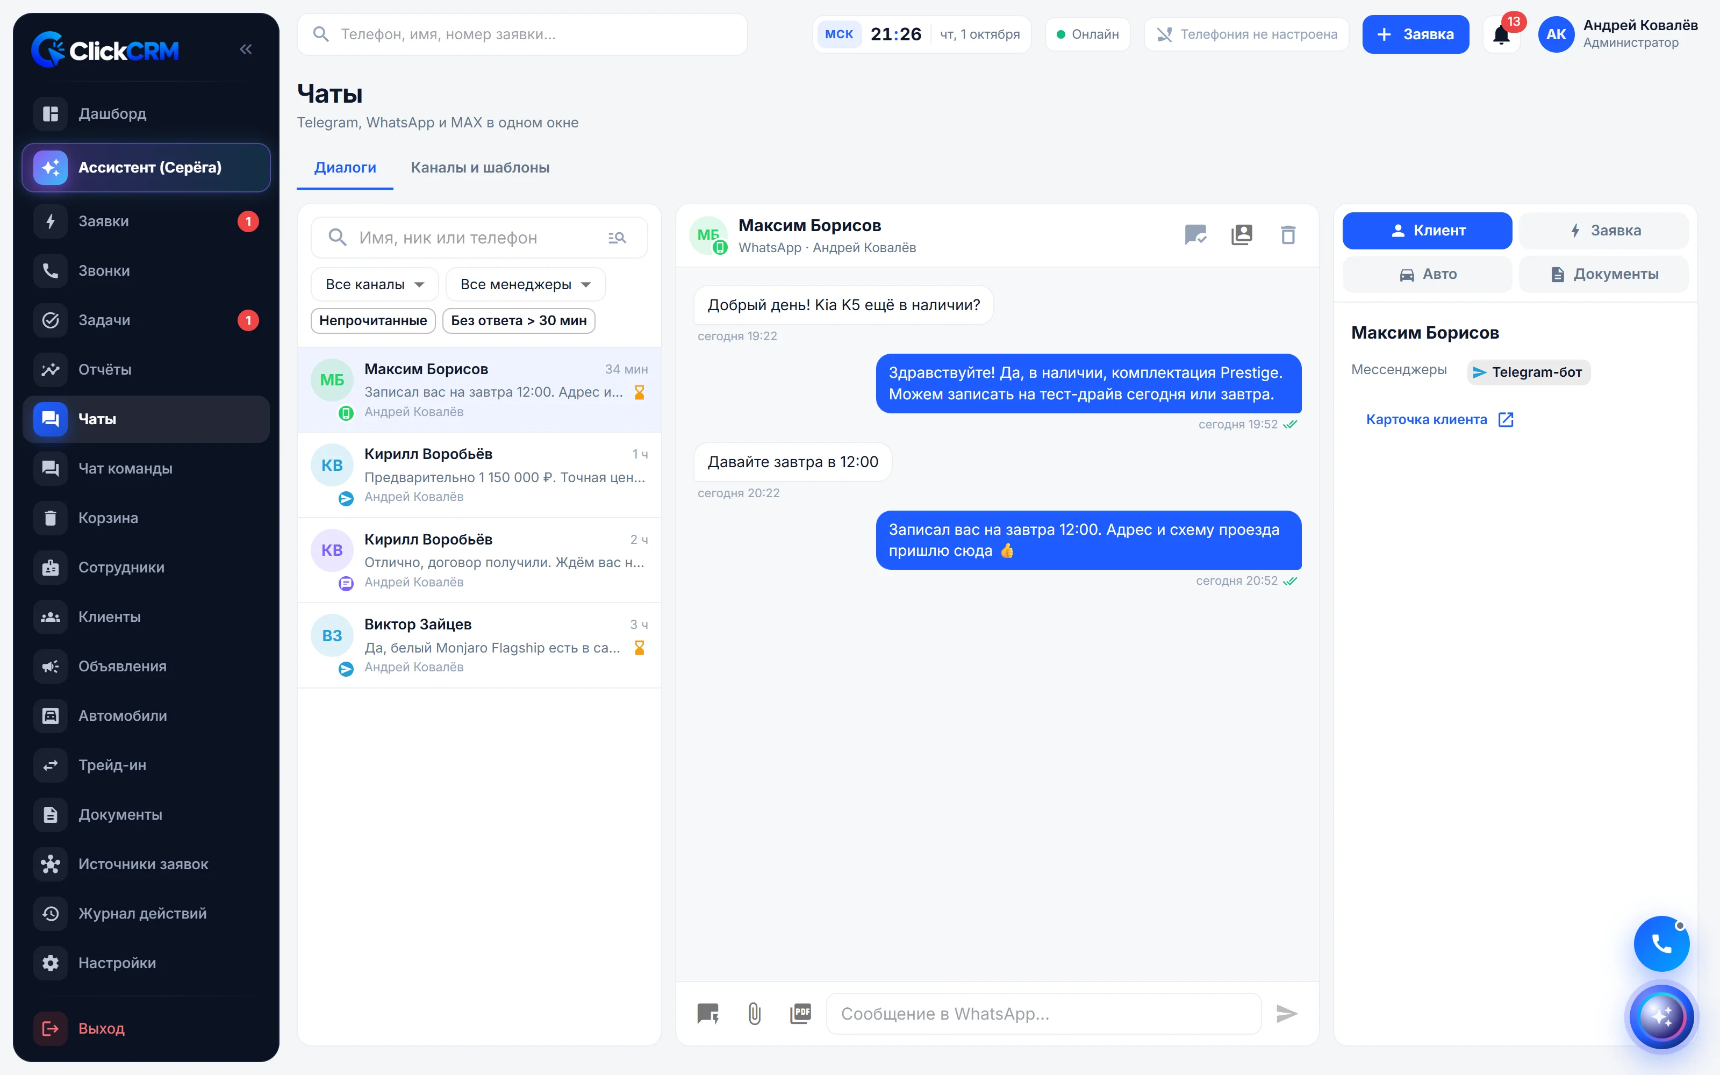Collapse the sidebar with double-chevron icon
Viewport: 1720px width, 1075px height.
(x=246, y=49)
